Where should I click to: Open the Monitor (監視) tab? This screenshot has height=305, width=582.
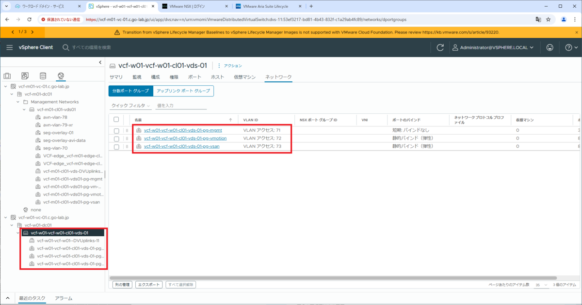[137, 77]
